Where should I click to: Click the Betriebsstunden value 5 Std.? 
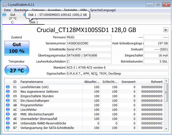click(x=156, y=61)
